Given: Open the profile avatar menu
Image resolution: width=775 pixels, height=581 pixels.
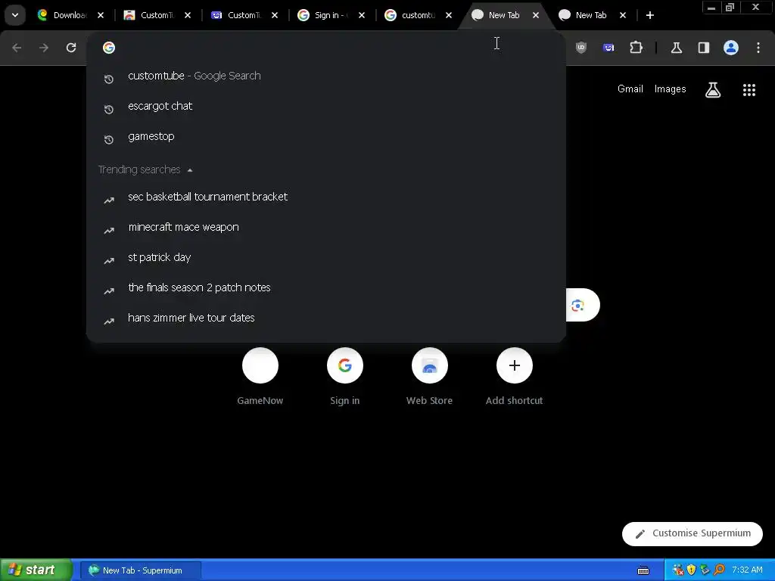Looking at the screenshot, I should coord(731,48).
